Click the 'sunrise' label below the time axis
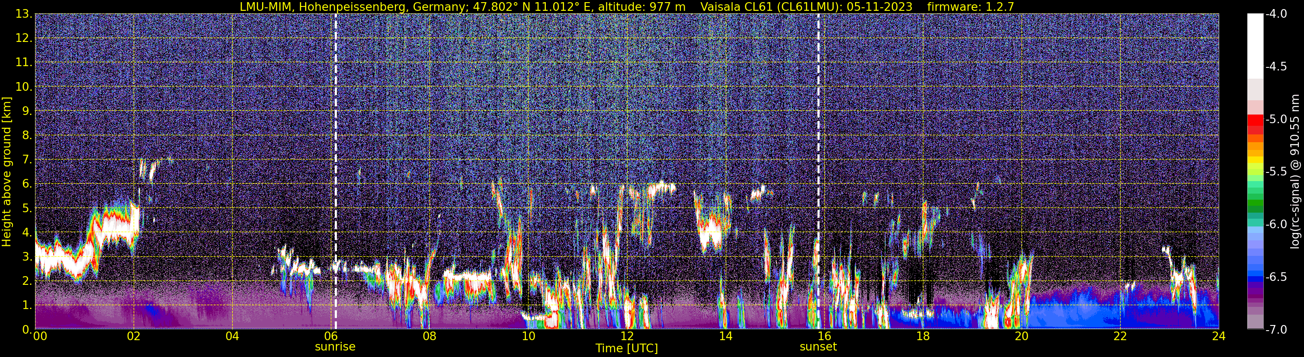Screen dimensions: 1304x357 point(335,346)
